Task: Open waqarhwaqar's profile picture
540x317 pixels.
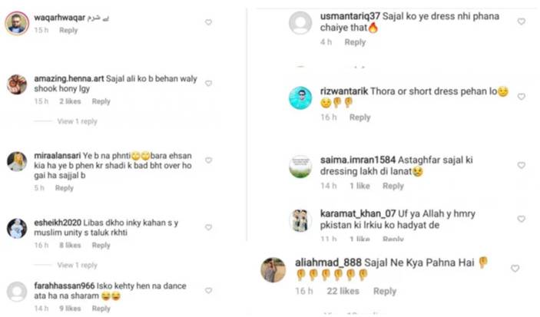Action: pos(17,23)
